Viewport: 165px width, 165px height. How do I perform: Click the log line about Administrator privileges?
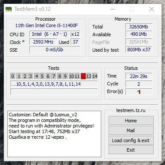51,126
